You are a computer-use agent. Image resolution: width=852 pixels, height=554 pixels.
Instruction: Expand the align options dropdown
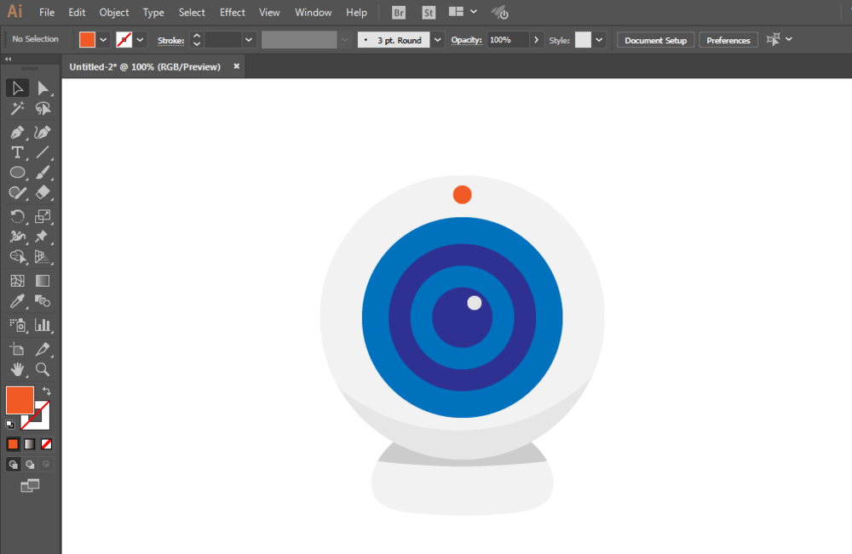tap(789, 39)
